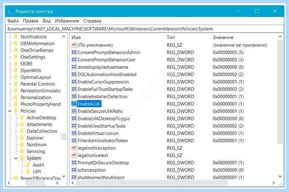Expand the PhotoPropertyHand node
Viewport: 289px width, 192px height.
coord(10,104)
